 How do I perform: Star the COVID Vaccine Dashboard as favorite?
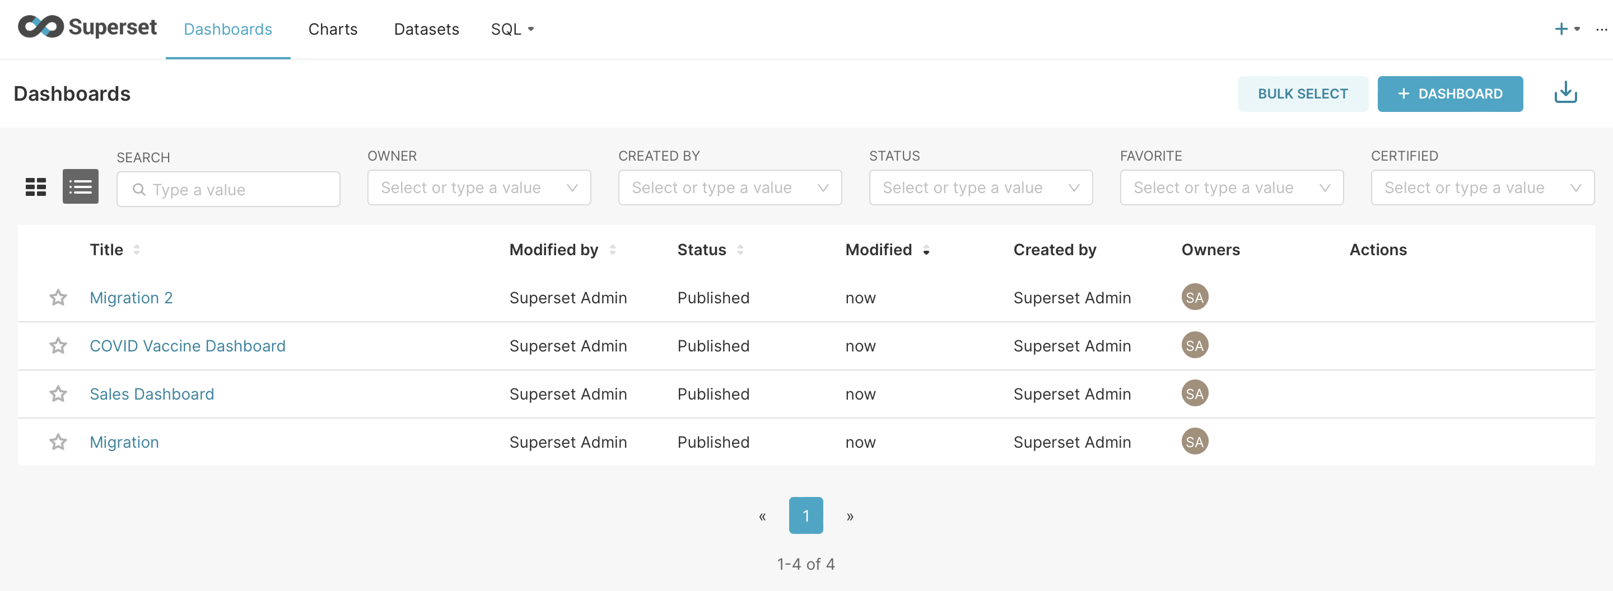[58, 346]
